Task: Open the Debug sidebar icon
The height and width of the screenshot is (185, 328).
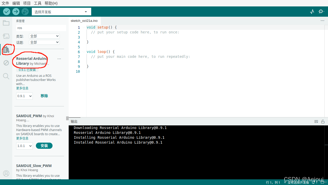Action: [x=6, y=63]
